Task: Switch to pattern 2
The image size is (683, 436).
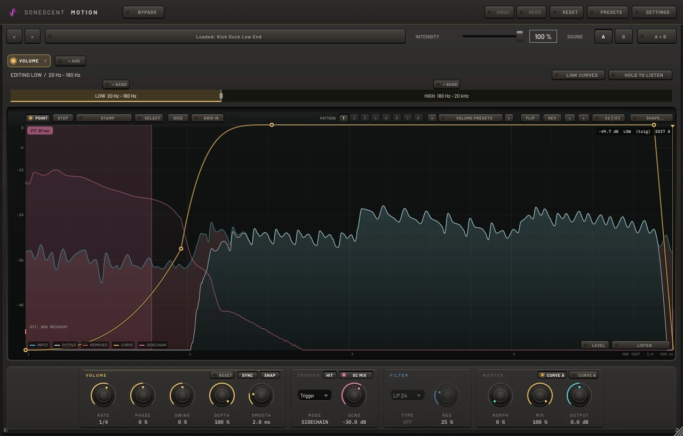Action: [x=354, y=118]
